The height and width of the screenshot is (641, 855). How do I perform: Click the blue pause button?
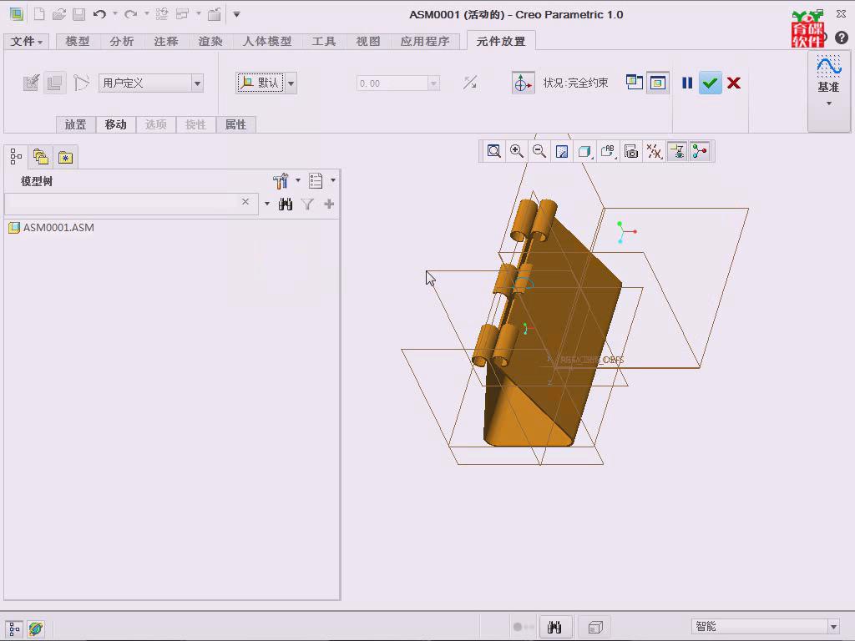pos(687,83)
